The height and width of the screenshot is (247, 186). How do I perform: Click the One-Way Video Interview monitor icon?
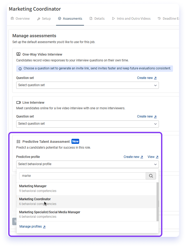point(18,54)
